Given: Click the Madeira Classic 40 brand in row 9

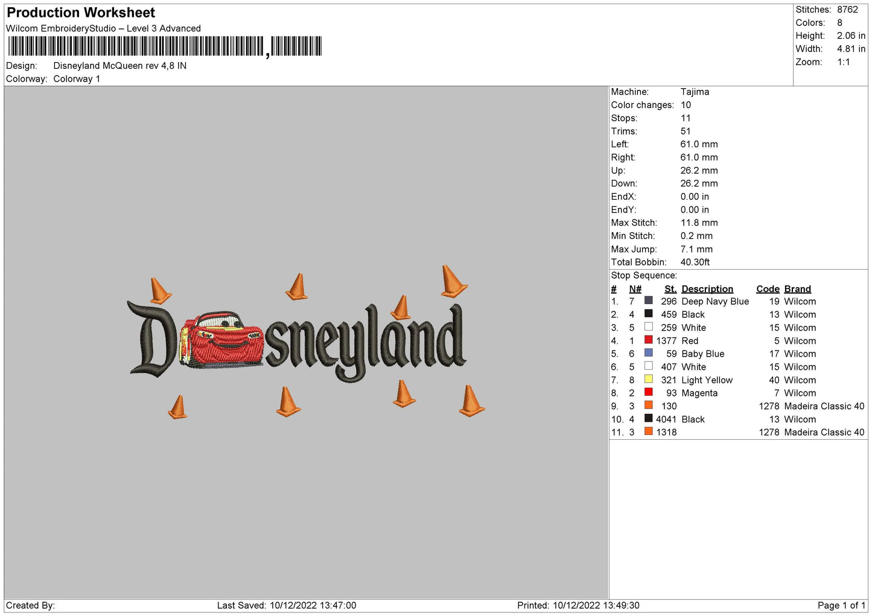Looking at the screenshot, I should [824, 406].
